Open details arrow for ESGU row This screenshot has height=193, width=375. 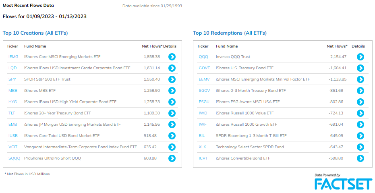(x=360, y=102)
